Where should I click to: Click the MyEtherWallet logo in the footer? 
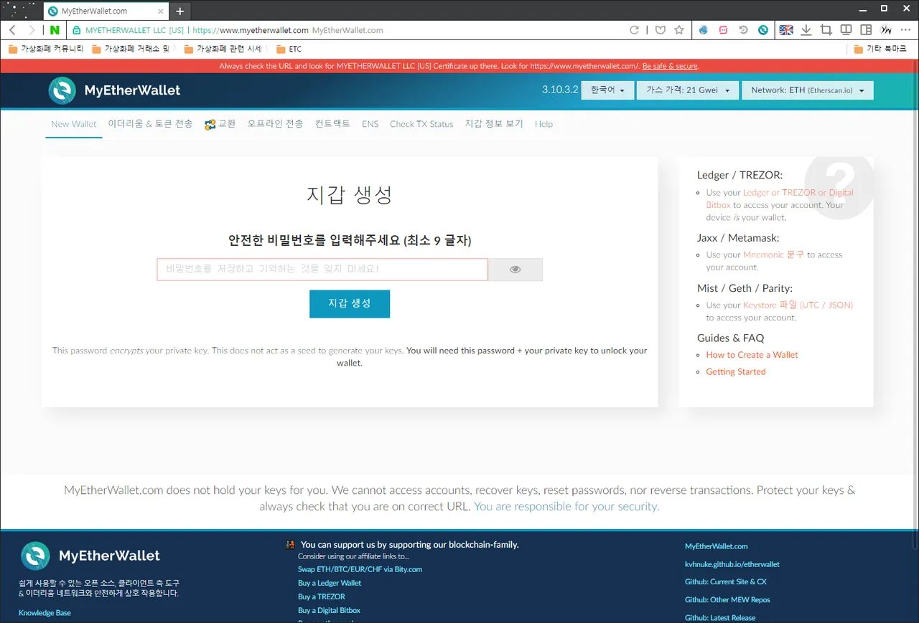click(90, 556)
